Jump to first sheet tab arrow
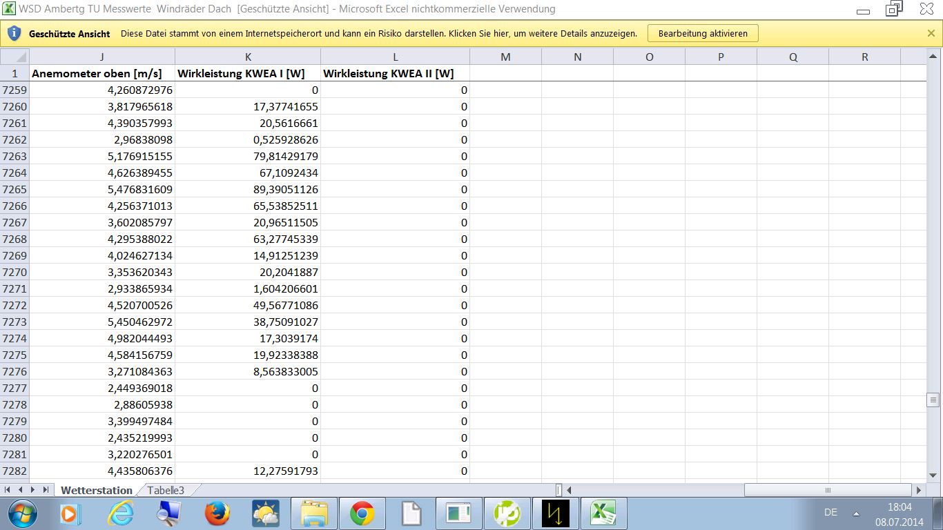 coord(8,490)
